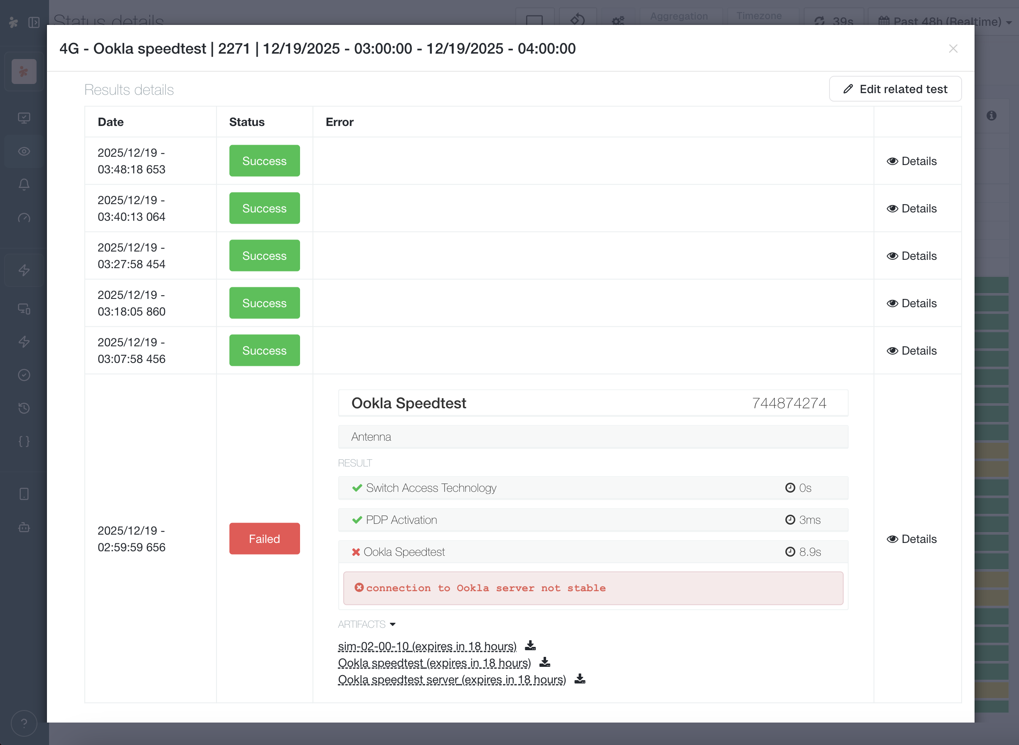Open the Ookla speedtest server artifact link
1019x745 pixels.
[x=451, y=680]
